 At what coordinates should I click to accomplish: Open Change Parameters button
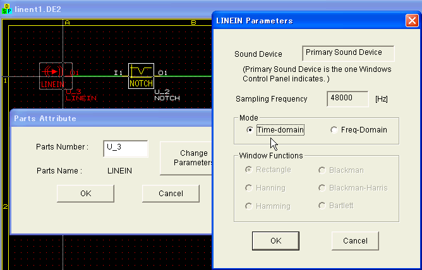click(186, 158)
